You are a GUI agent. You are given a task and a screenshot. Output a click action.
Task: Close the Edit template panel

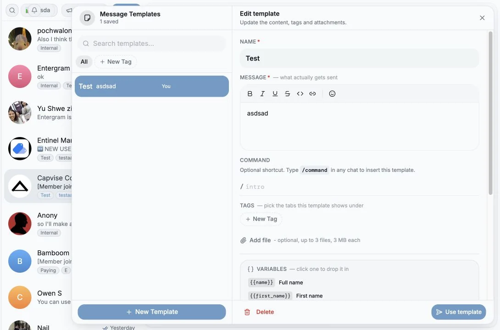(x=482, y=18)
